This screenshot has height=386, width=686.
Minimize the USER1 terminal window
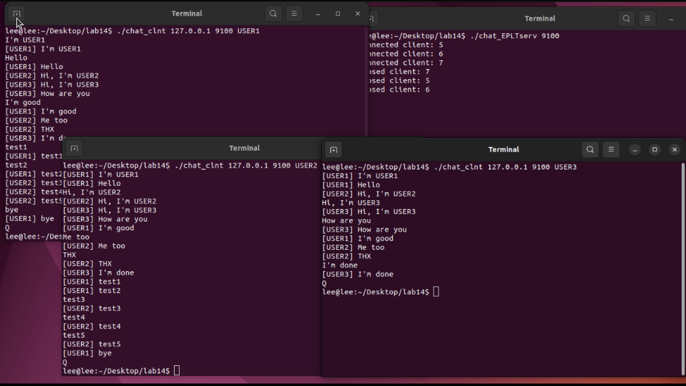point(318,14)
